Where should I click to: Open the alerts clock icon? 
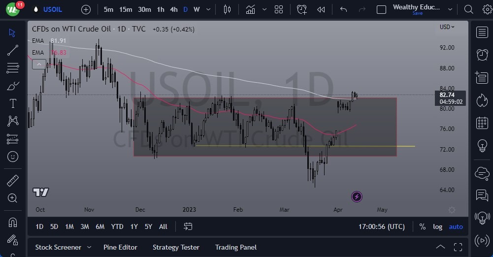point(482,55)
